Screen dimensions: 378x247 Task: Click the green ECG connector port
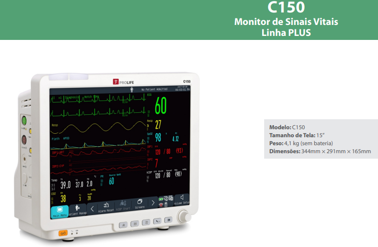(x=22, y=121)
